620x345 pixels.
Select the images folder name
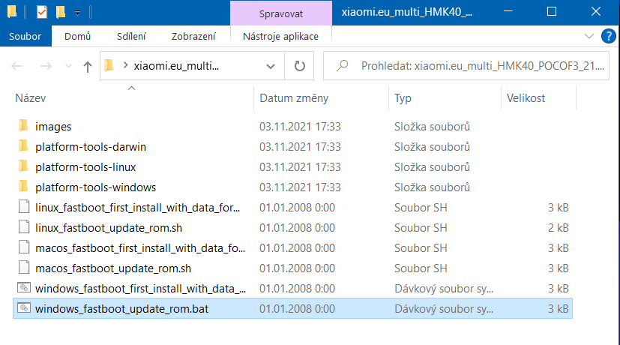[x=53, y=127]
